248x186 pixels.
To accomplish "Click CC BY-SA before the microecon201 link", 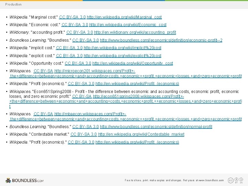I will click(x=43, y=71).
